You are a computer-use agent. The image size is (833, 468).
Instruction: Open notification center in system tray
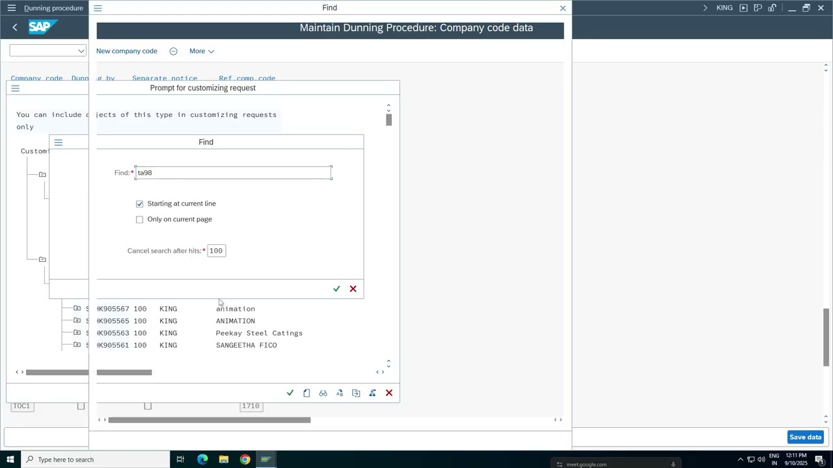(819, 460)
